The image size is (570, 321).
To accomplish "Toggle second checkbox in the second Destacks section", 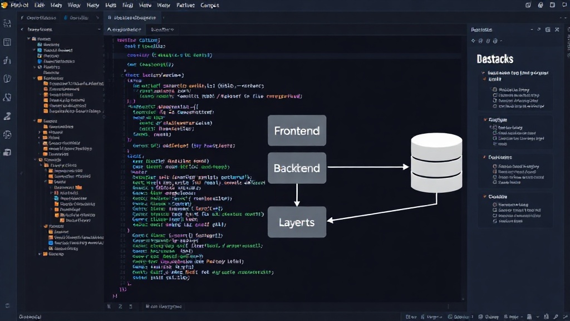I will coord(495,133).
